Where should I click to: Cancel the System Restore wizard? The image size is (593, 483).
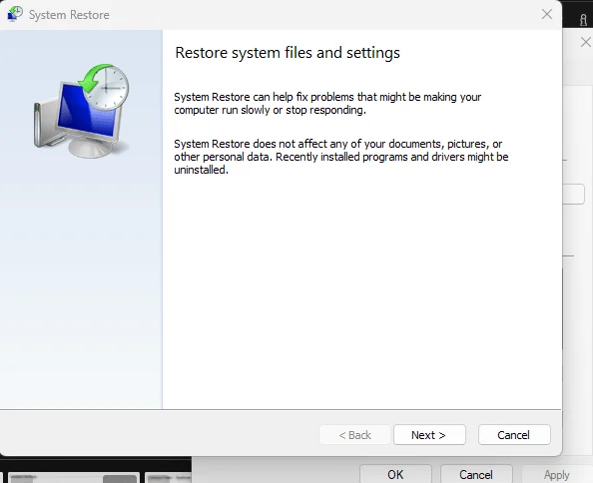(514, 435)
